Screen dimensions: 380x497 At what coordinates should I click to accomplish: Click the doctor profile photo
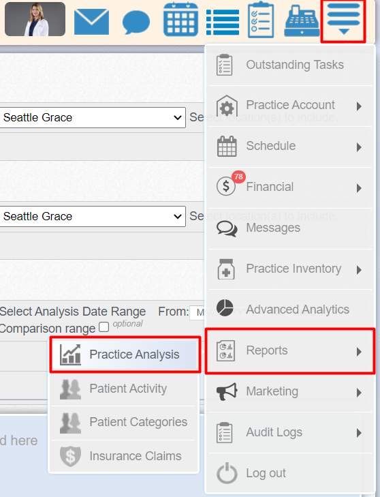35,19
